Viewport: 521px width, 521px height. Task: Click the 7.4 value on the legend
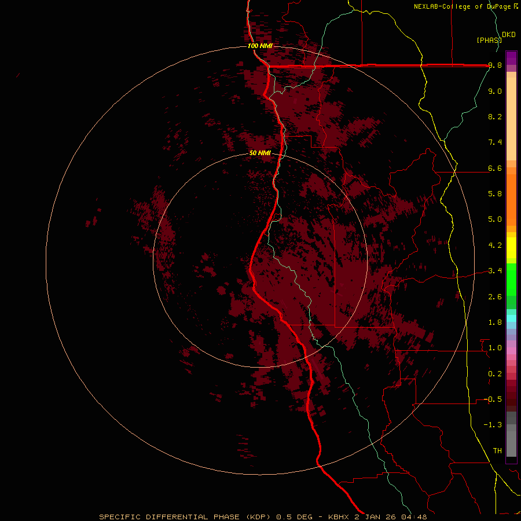coord(495,142)
